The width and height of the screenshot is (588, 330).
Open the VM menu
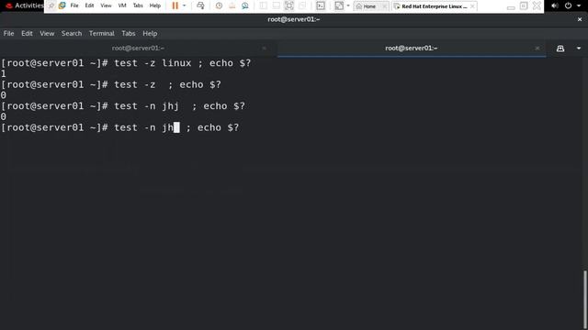point(122,5)
